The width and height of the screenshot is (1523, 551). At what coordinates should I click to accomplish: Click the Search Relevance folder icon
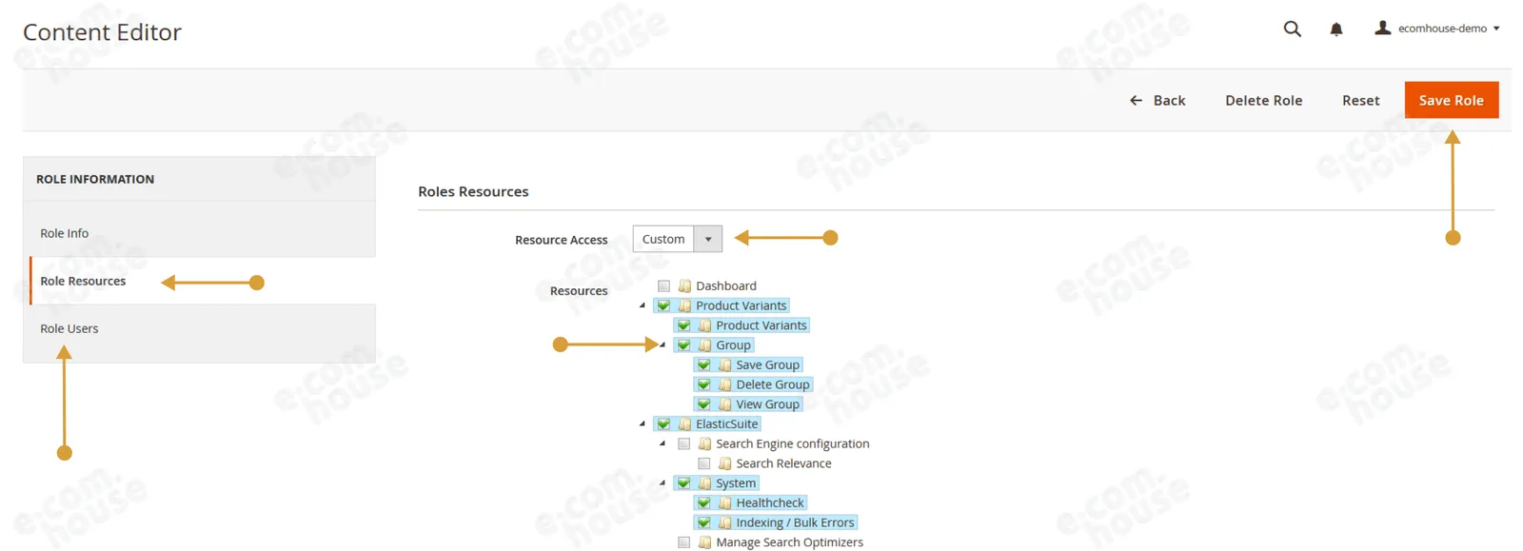[724, 463]
